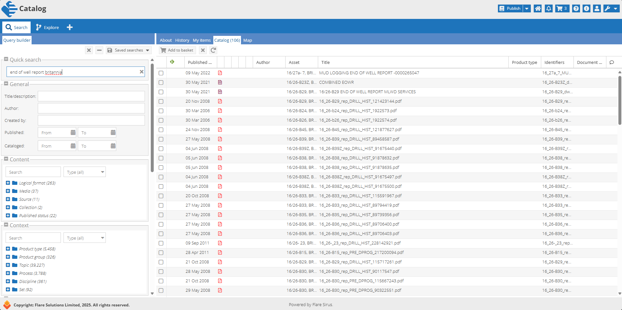Open the Content Type (all) dropdown
Screen dimensions: 622x310
[x=85, y=172]
